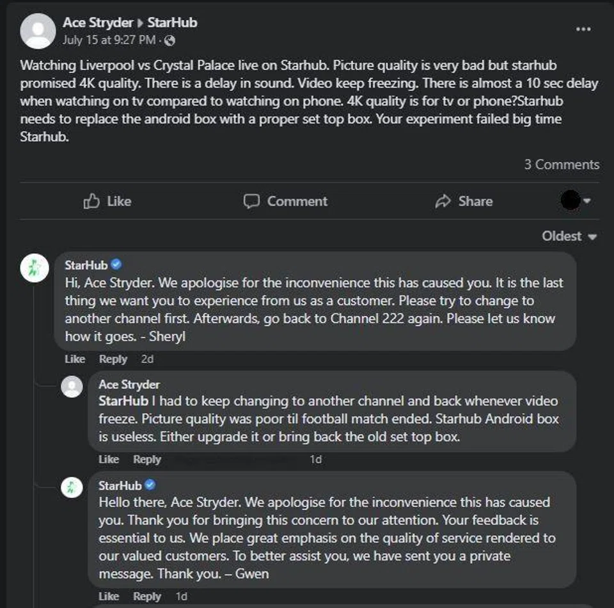Click the verified badge on StarHub's first comment

(x=116, y=265)
